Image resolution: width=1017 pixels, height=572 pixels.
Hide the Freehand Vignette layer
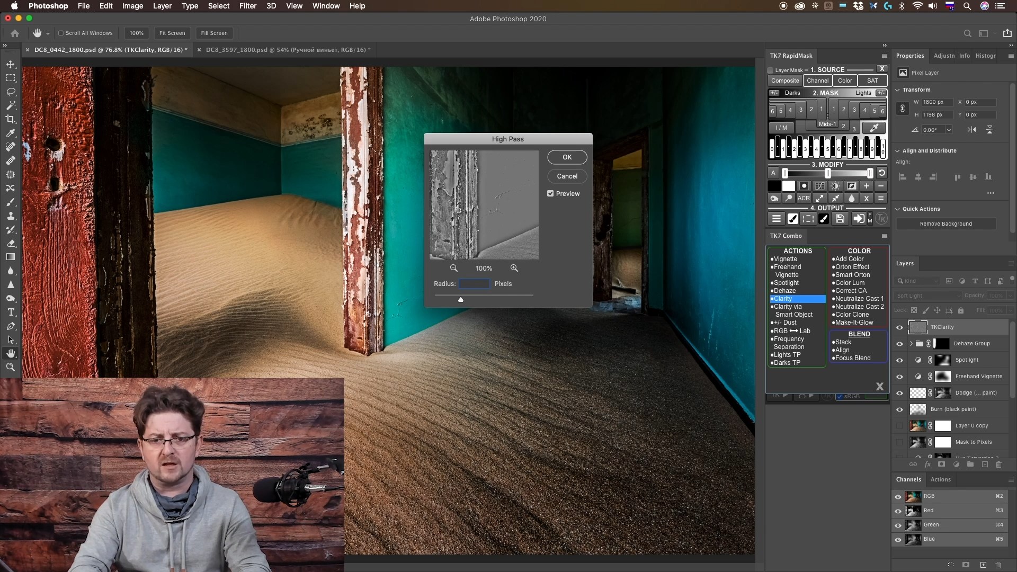point(899,377)
